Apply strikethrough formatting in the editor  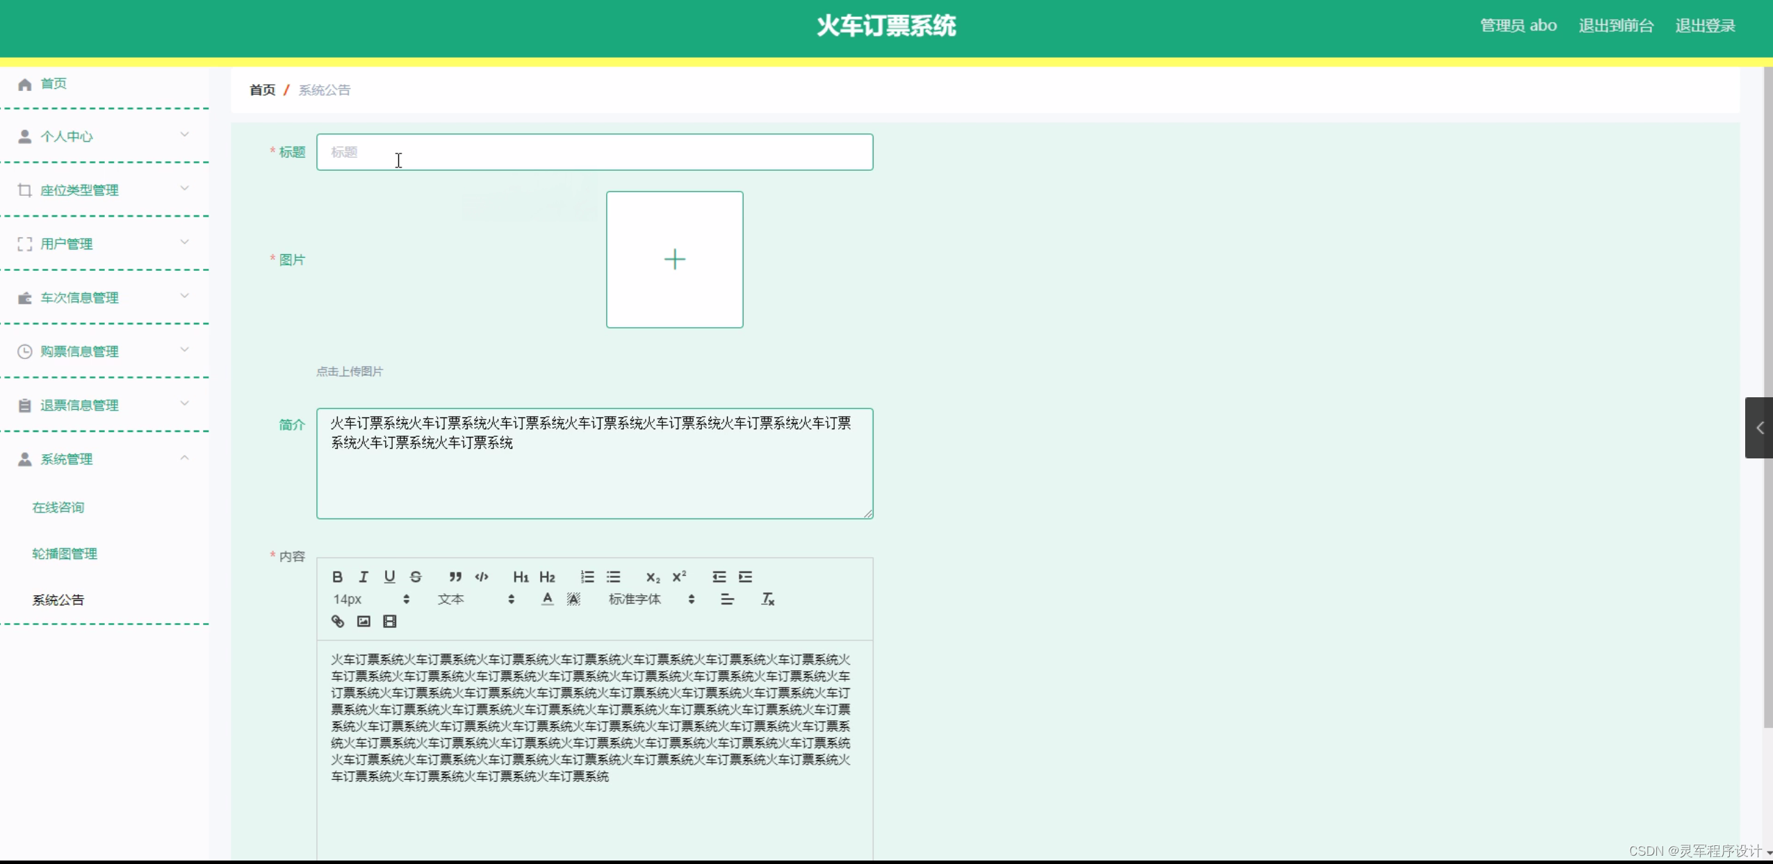(x=416, y=576)
